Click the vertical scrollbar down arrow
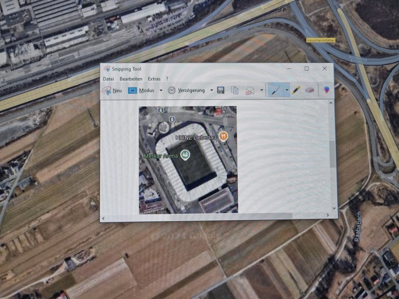 (334, 208)
